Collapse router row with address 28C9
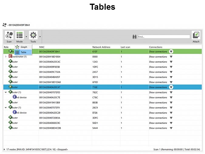205x154 pixels. 6,107
